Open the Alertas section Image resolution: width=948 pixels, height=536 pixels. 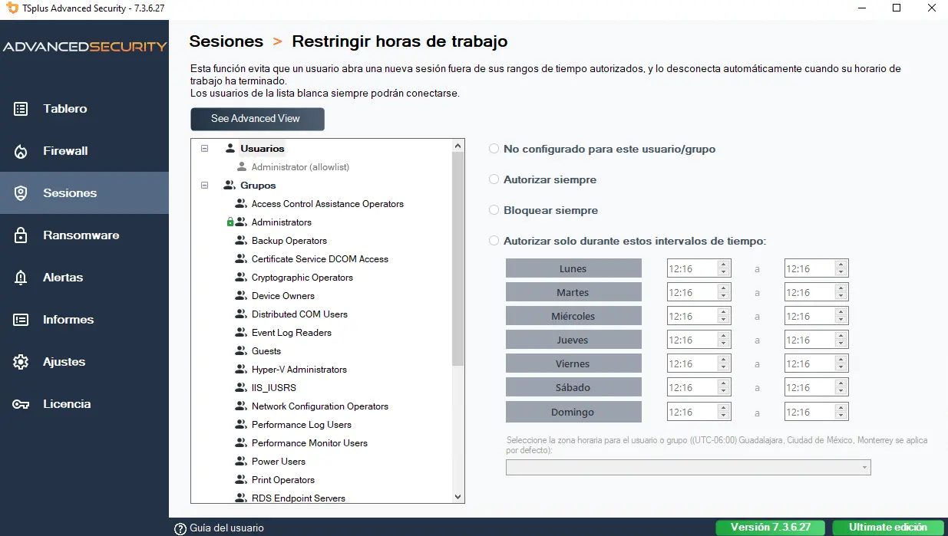click(84, 278)
